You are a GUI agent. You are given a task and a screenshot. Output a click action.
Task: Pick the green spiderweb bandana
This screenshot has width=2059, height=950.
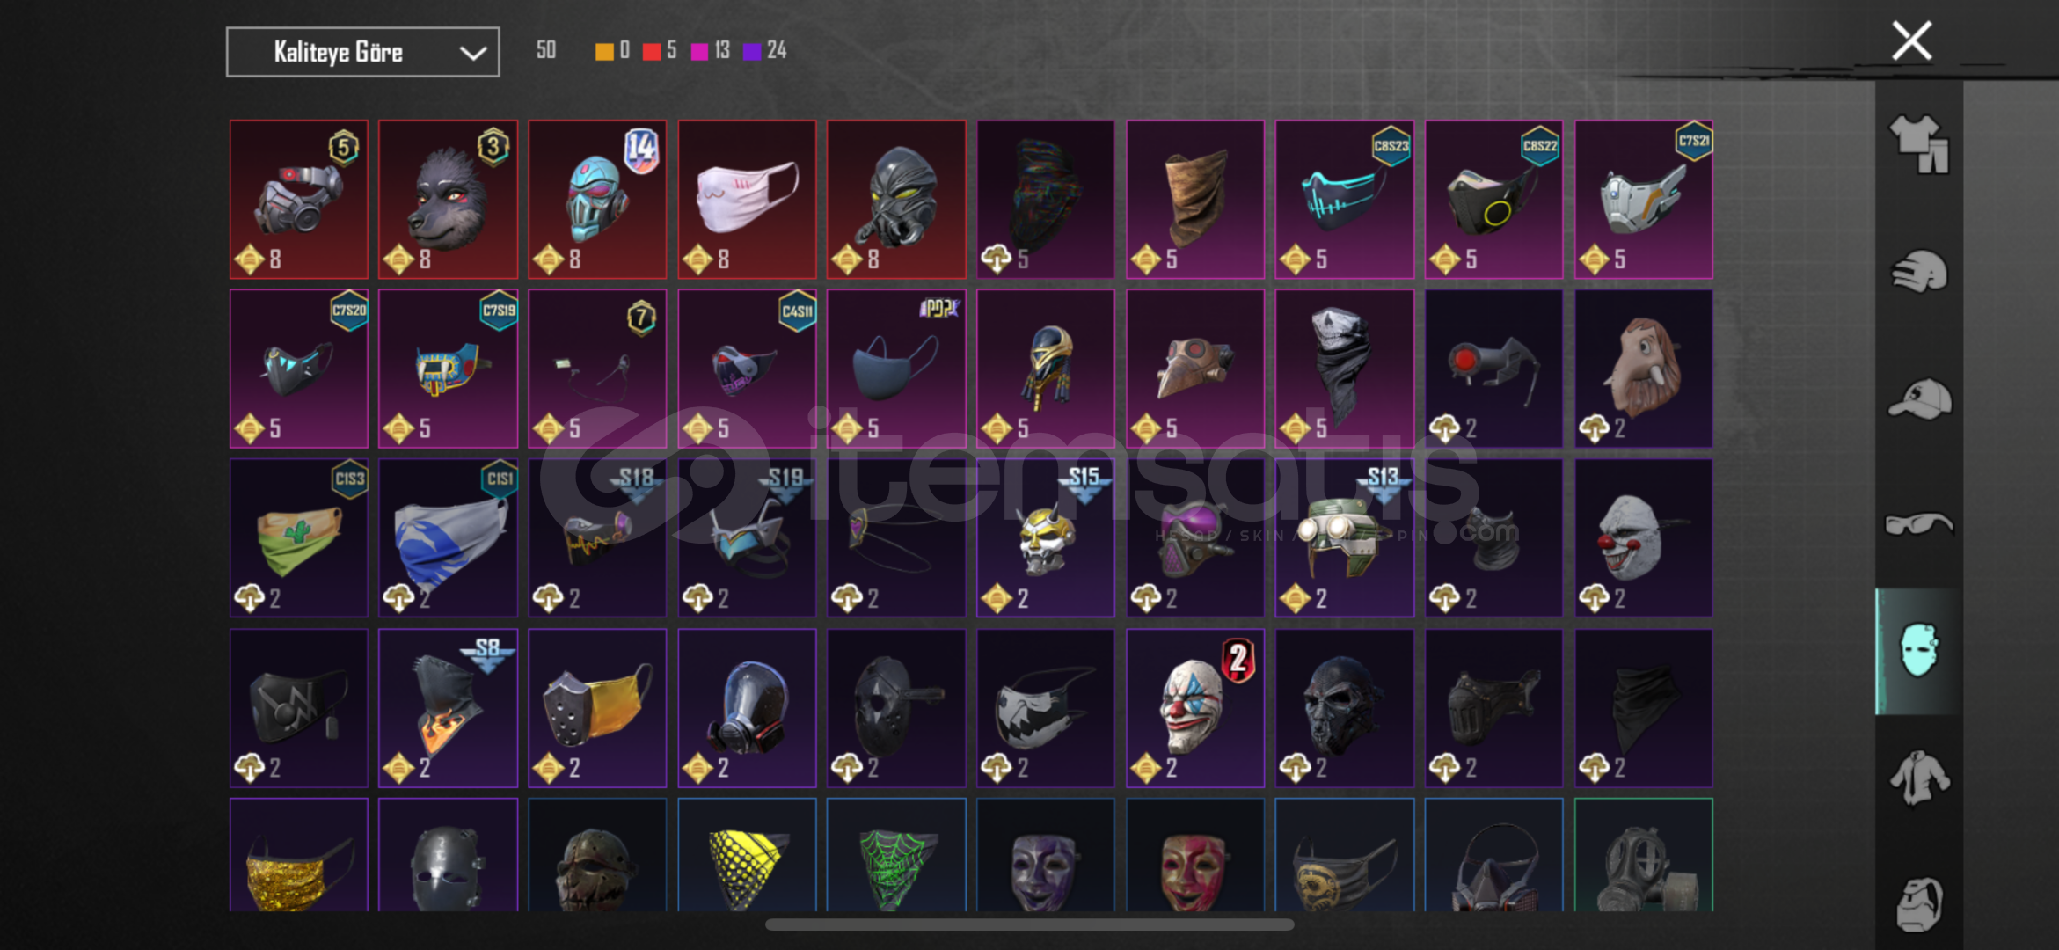(896, 855)
